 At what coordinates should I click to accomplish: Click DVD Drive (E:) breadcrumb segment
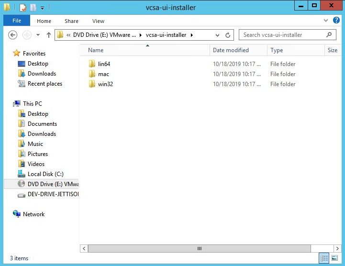click(104, 35)
